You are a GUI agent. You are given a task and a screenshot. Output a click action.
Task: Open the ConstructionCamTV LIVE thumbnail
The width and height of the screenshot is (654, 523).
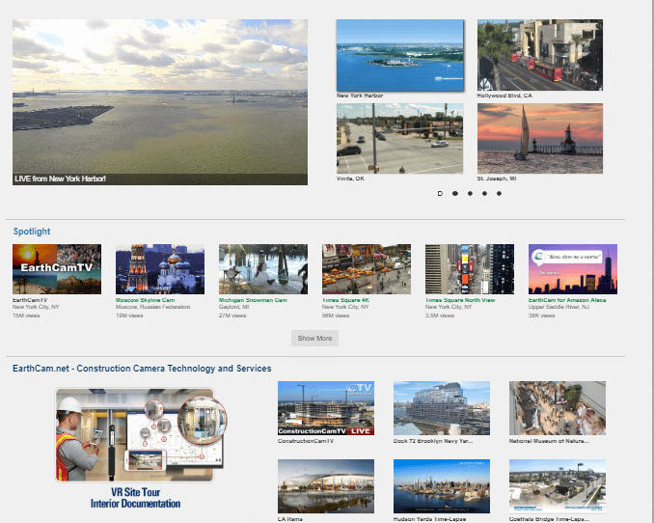tap(325, 408)
